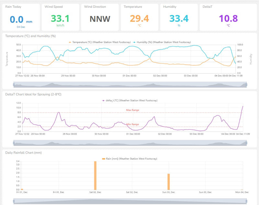
Task: Click right zoom handle of Rainfall chart
Action: pos(246,201)
